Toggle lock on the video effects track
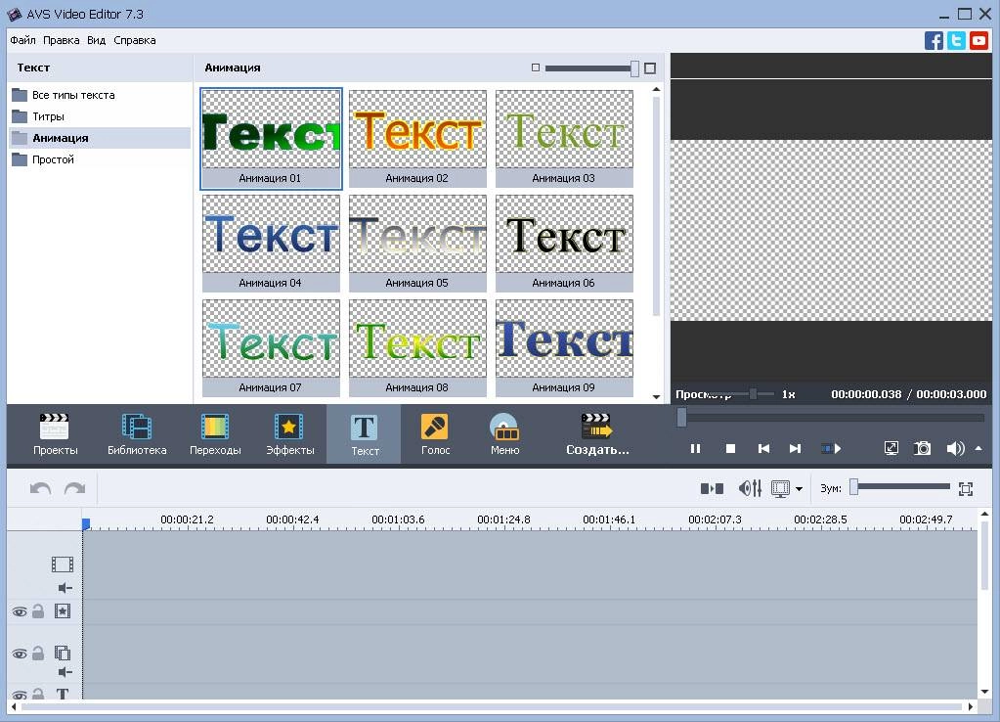Image resolution: width=1000 pixels, height=722 pixels. [x=38, y=610]
